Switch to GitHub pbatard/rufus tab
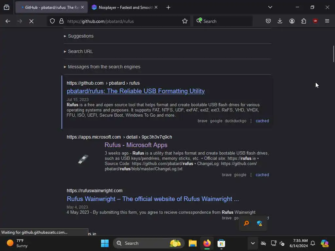The image size is (335, 251). click(51, 8)
